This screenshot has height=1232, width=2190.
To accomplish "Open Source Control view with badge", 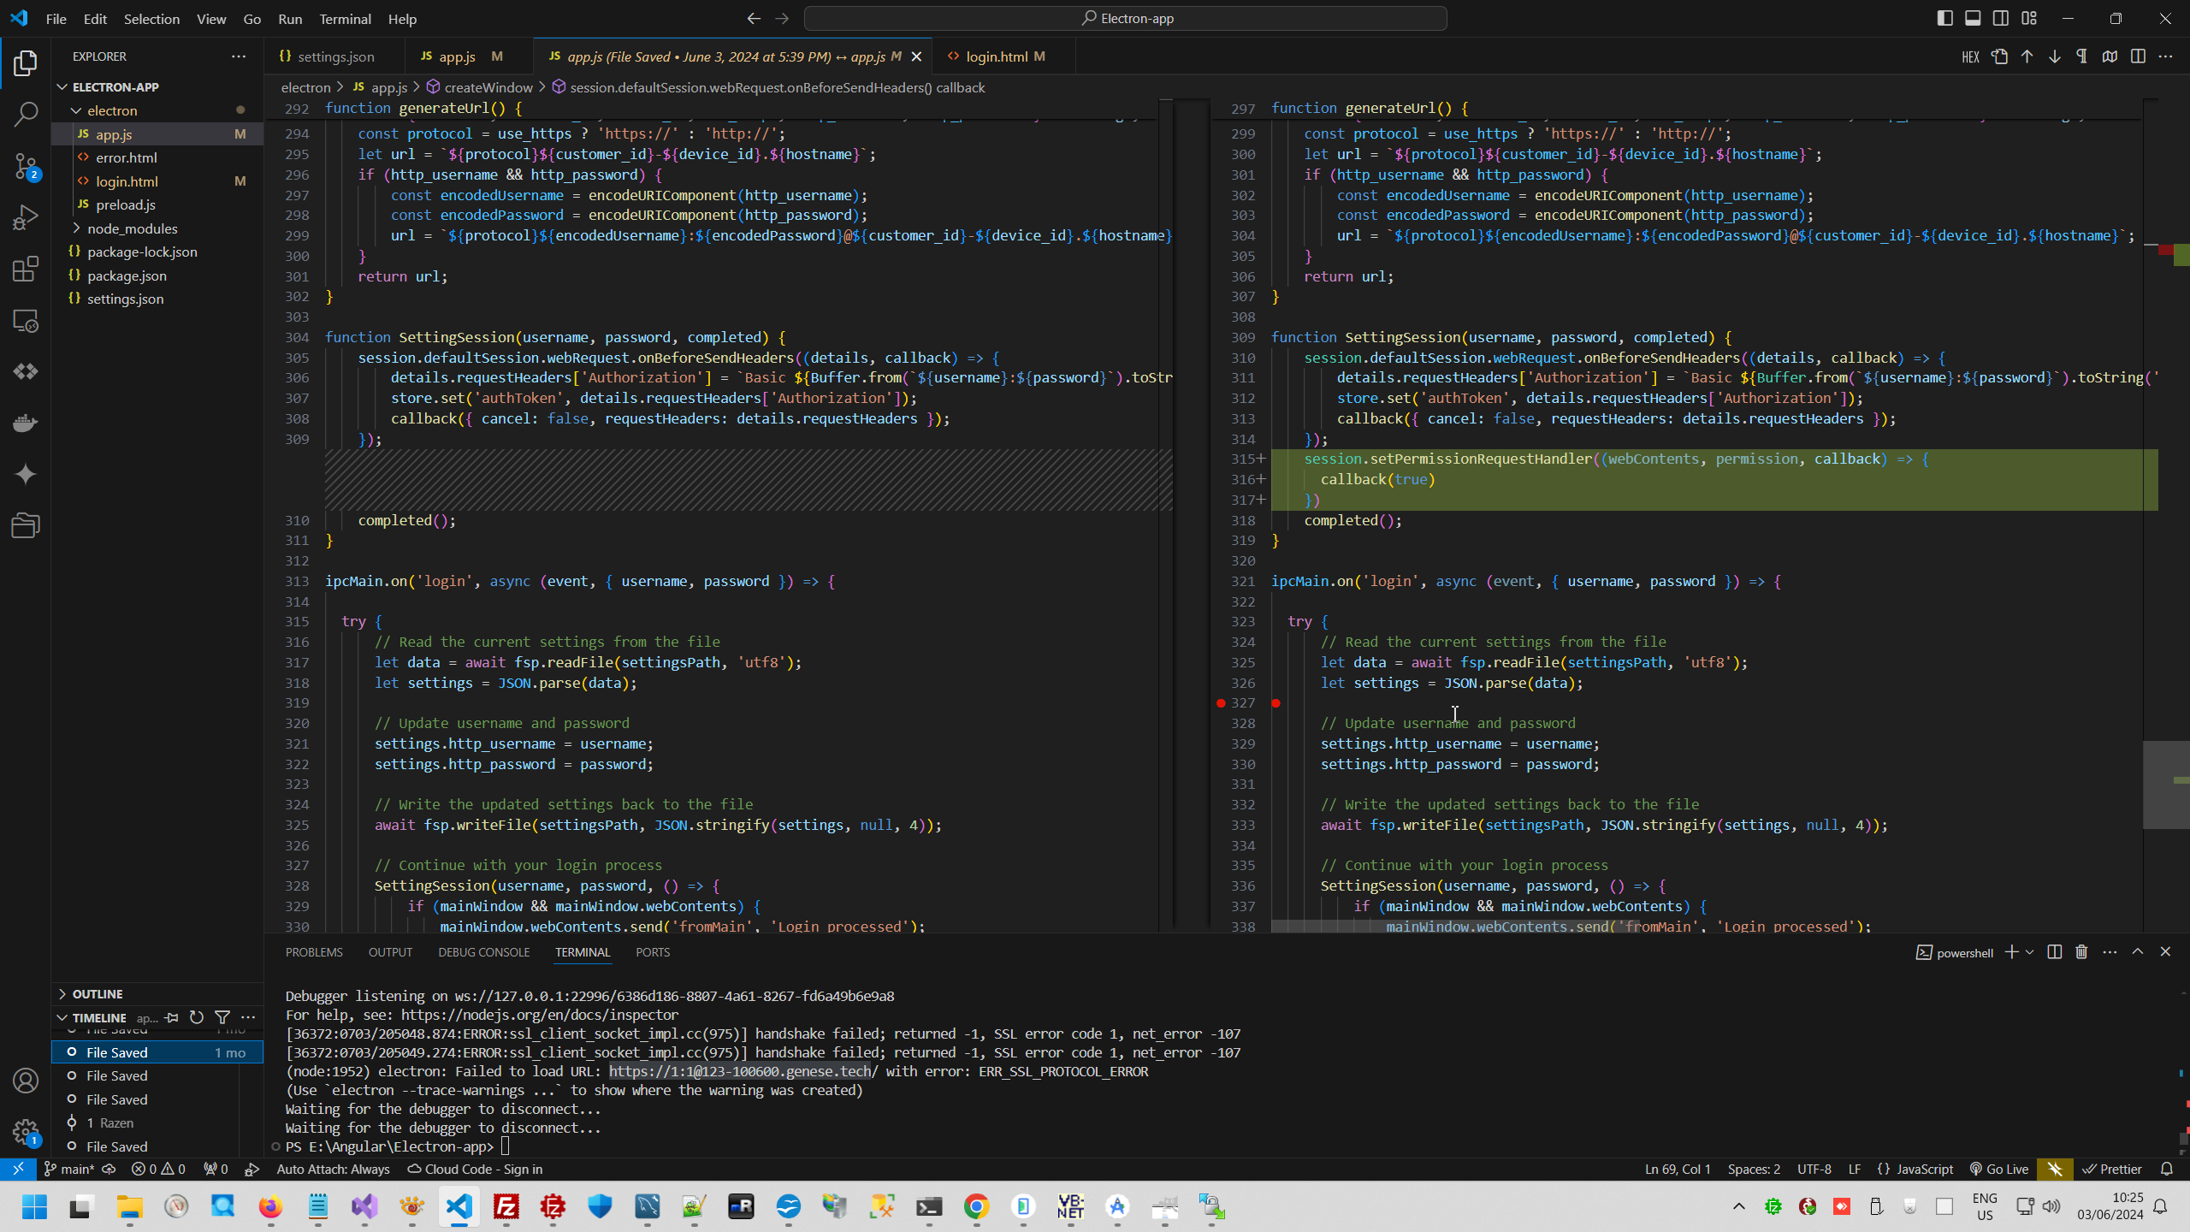I will tap(26, 166).
